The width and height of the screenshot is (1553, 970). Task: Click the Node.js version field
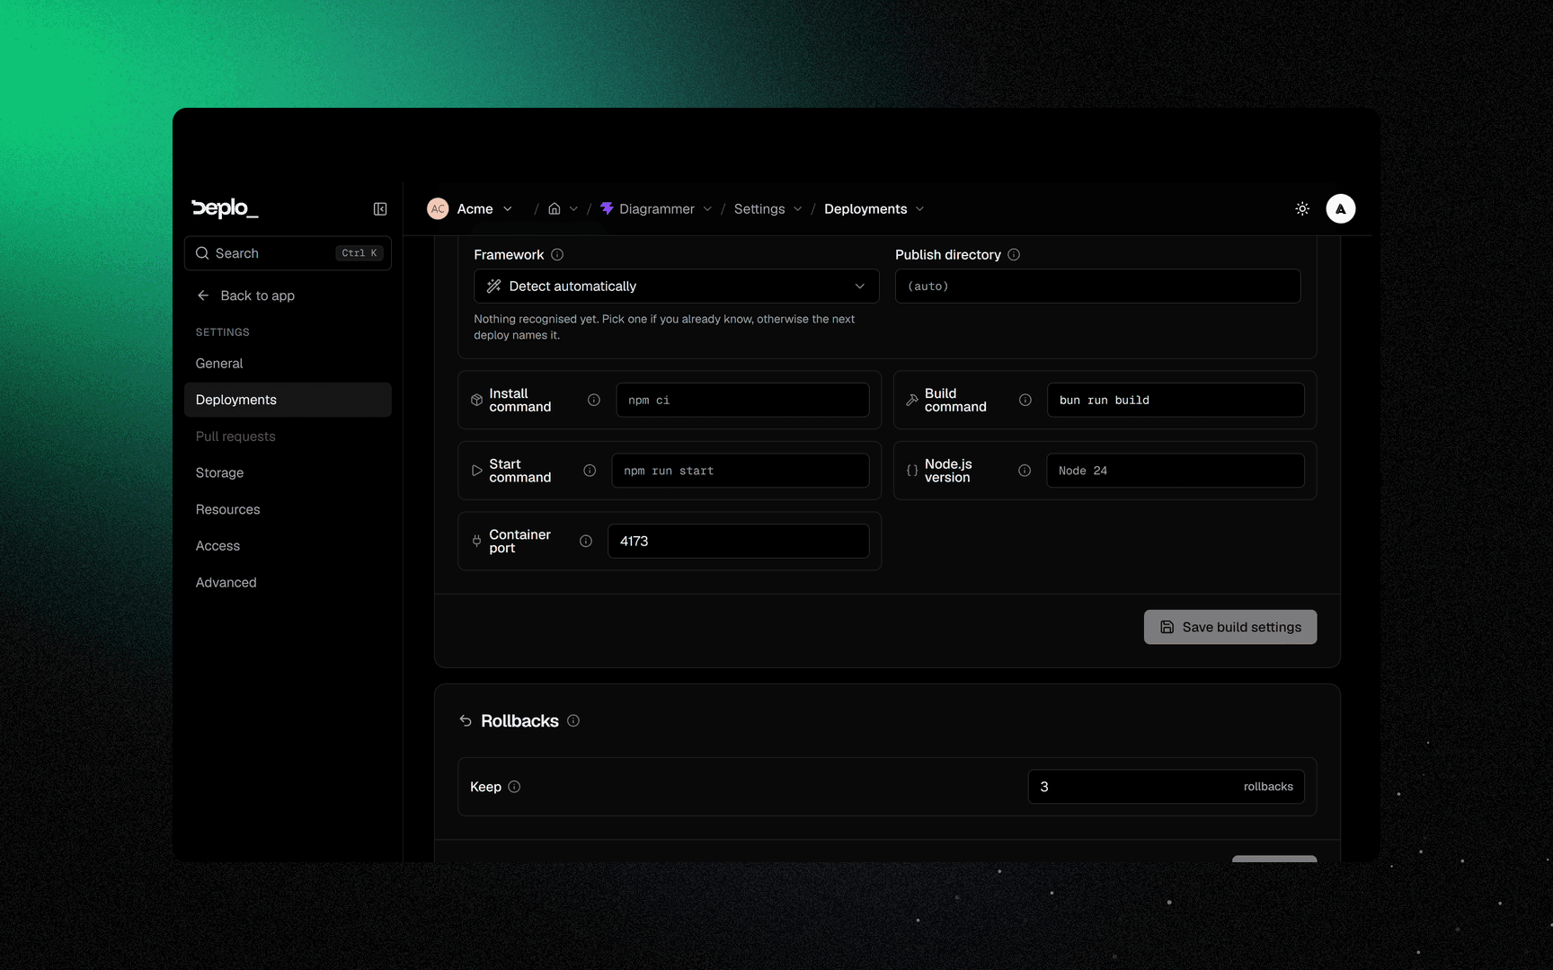(1176, 471)
